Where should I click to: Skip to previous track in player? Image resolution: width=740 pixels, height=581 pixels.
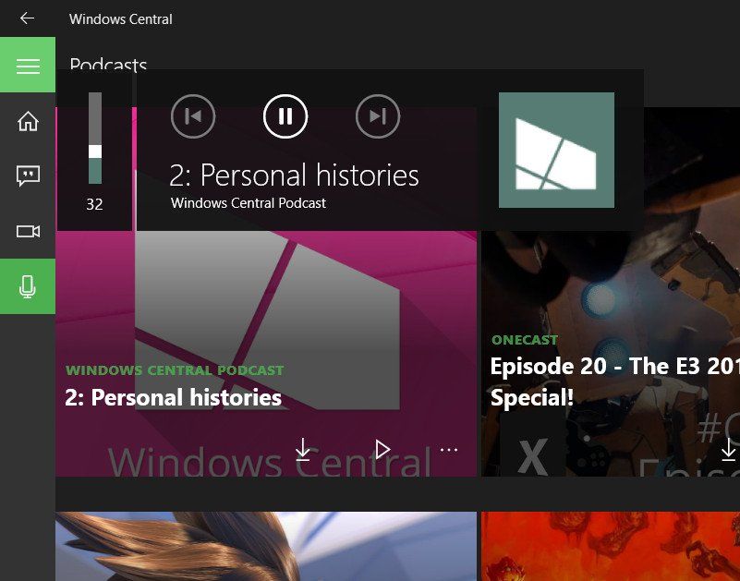coord(193,116)
